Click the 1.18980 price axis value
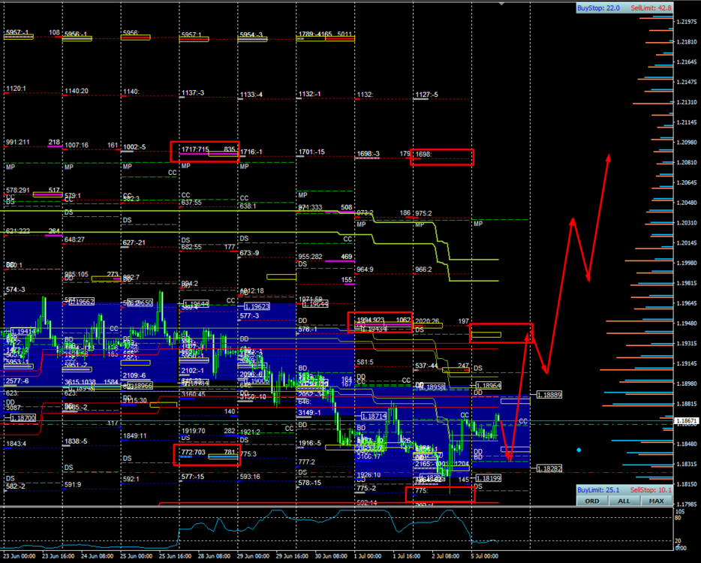Image resolution: width=701 pixels, height=563 pixels. click(687, 384)
